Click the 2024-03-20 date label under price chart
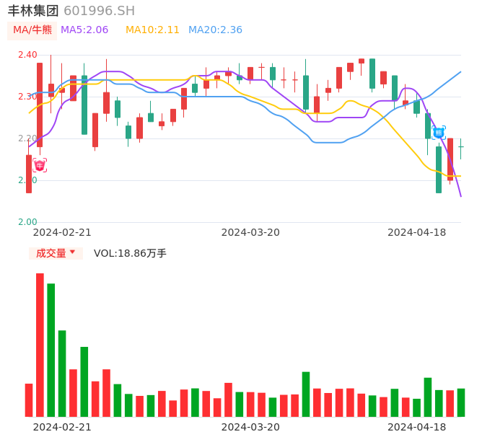This screenshot has height=437, width=495. tap(250, 232)
